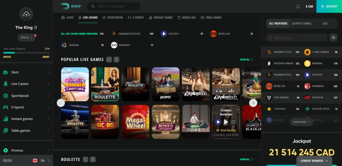342x166 pixels.
Task: Expand Promos sidebar chevron
Action: (49, 150)
